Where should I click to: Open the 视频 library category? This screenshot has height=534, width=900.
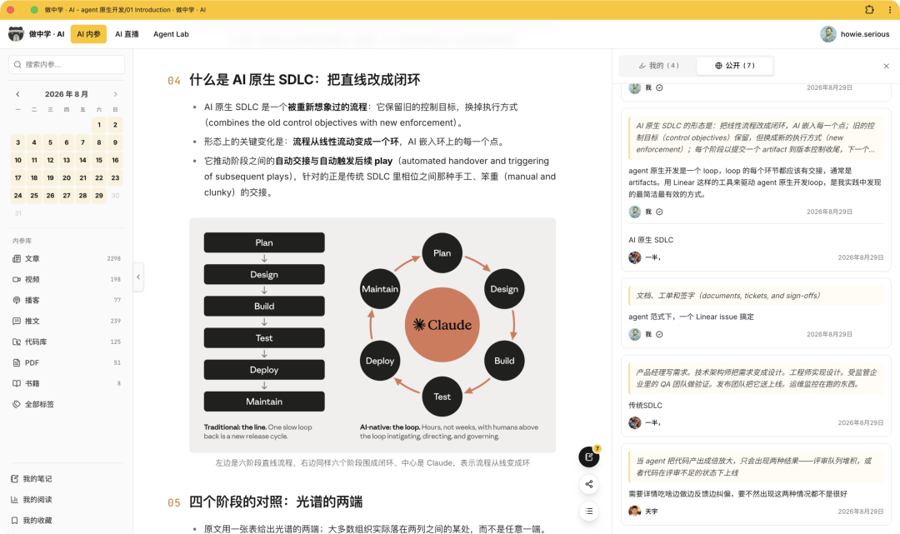(x=66, y=279)
